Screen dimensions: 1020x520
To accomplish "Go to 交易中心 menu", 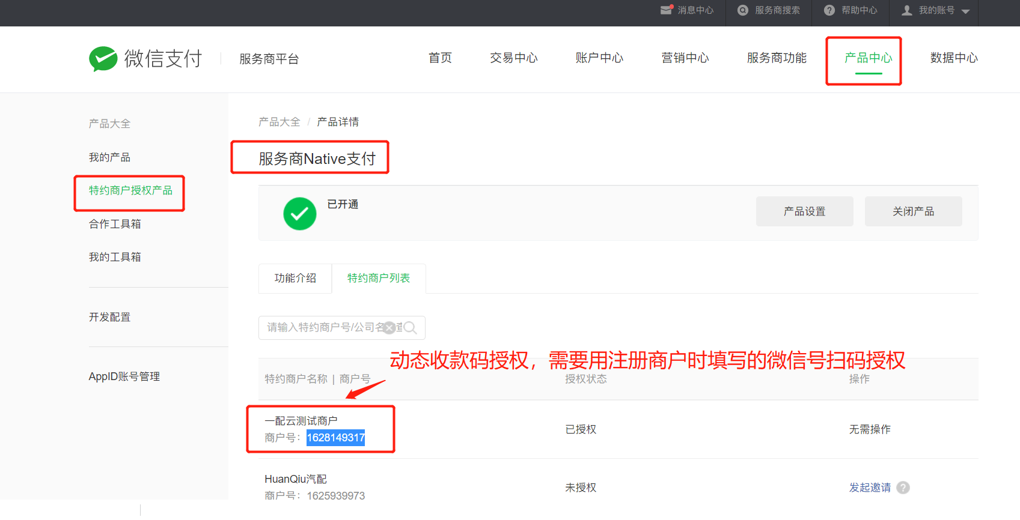I will pos(513,58).
